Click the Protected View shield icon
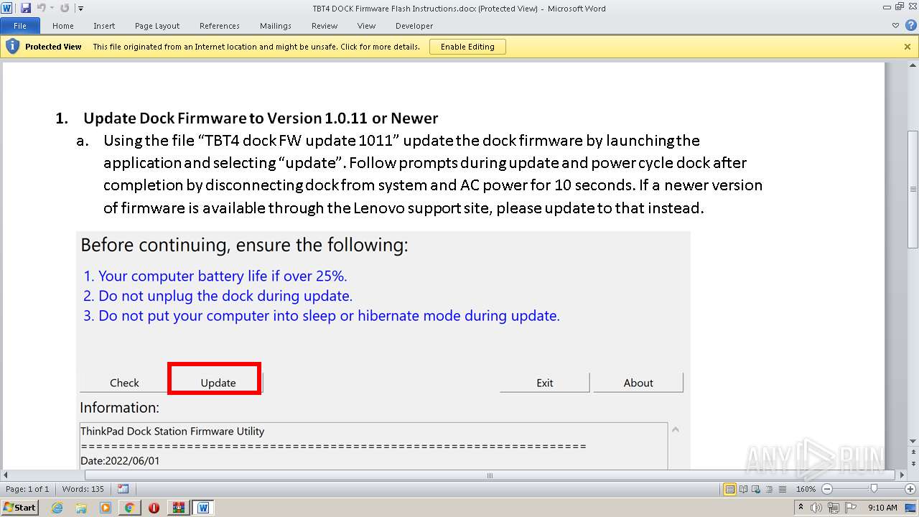Viewport: 919px width, 517px height. pos(12,47)
